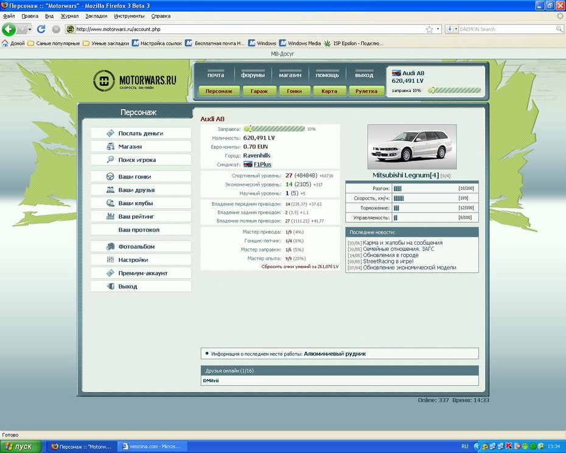Open the Ваш протокол sidebar link
This screenshot has height=453, width=566.
tap(139, 230)
